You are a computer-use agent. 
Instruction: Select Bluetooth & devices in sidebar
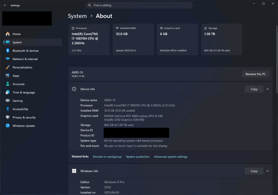click(x=33, y=51)
